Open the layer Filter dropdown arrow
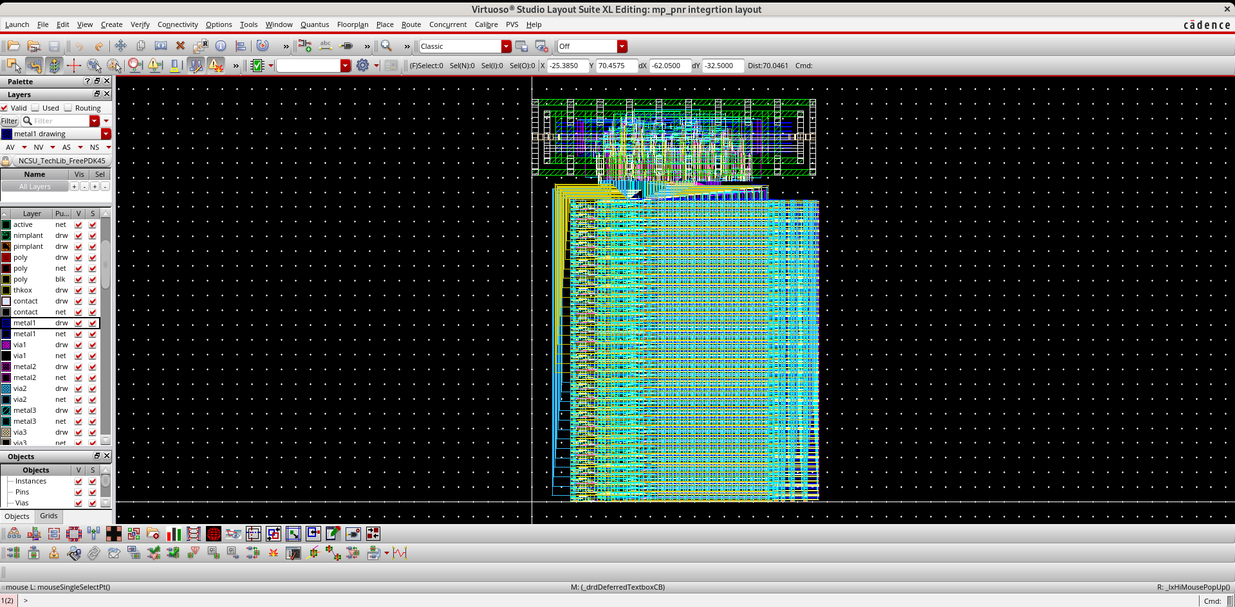Viewport: 1235px width, 607px height. [95, 121]
